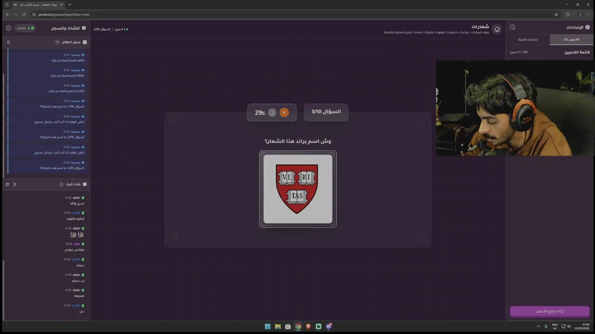Go to home via the house icon

tap(497, 29)
